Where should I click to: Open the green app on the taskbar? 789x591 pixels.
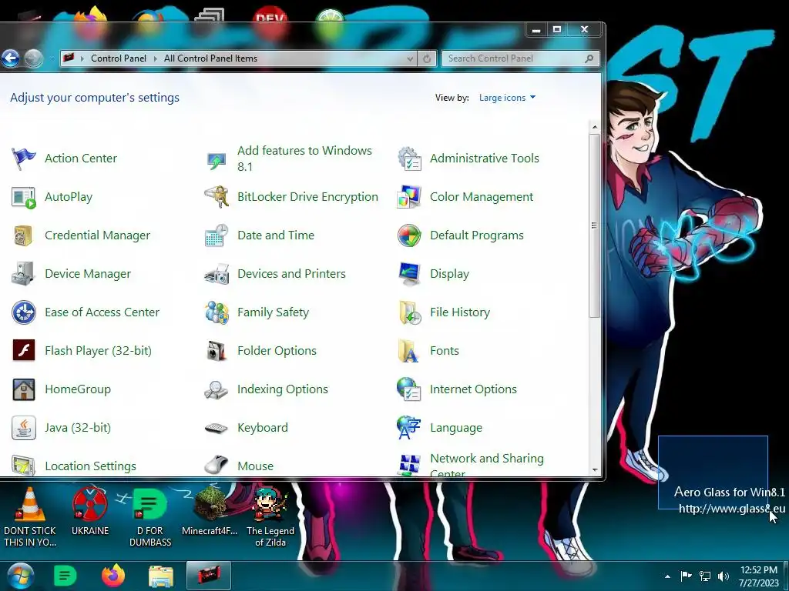click(65, 576)
